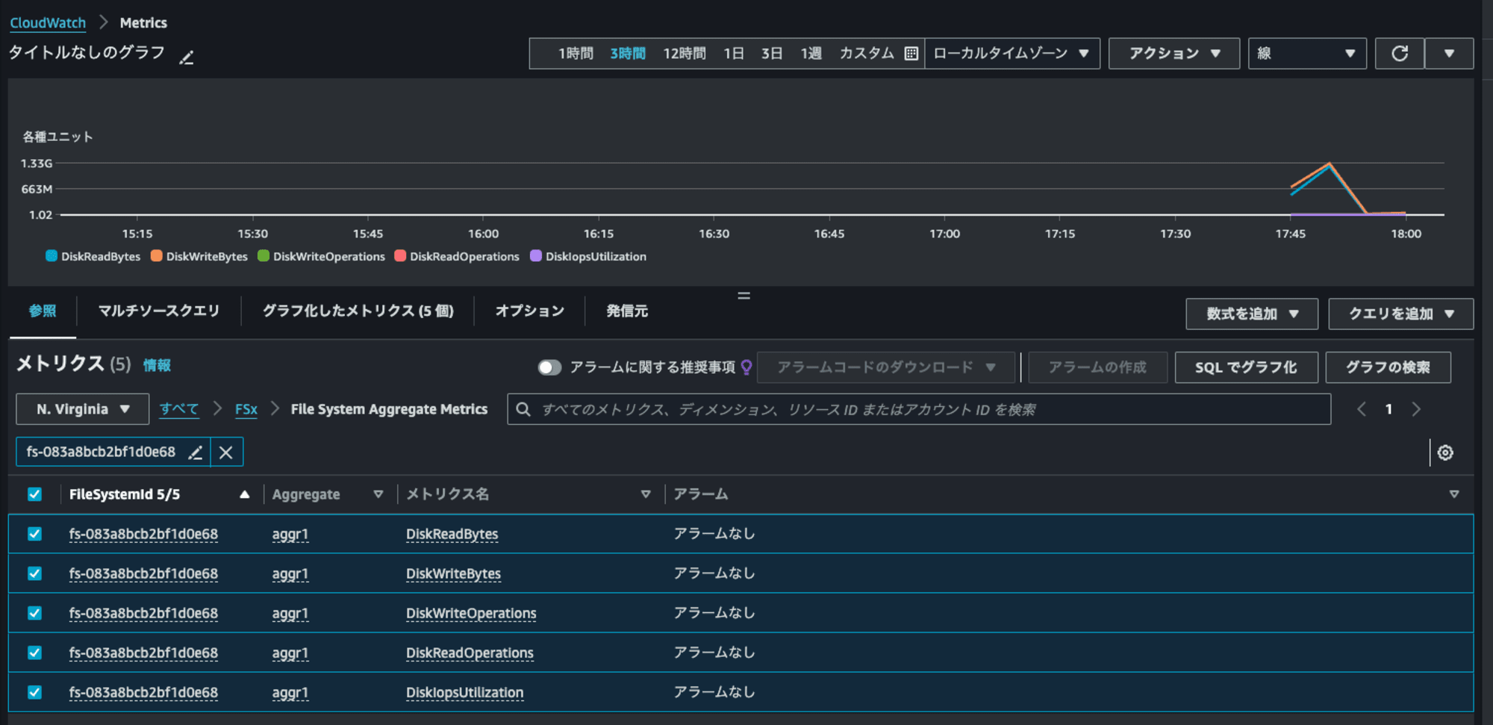
Task: Sort by FileSystemId column arrow
Action: pyautogui.click(x=244, y=494)
